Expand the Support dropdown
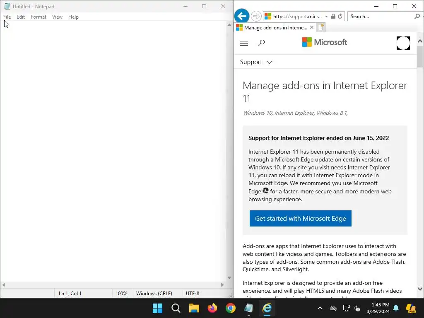Viewport: 424px width, 318px height. tap(256, 62)
